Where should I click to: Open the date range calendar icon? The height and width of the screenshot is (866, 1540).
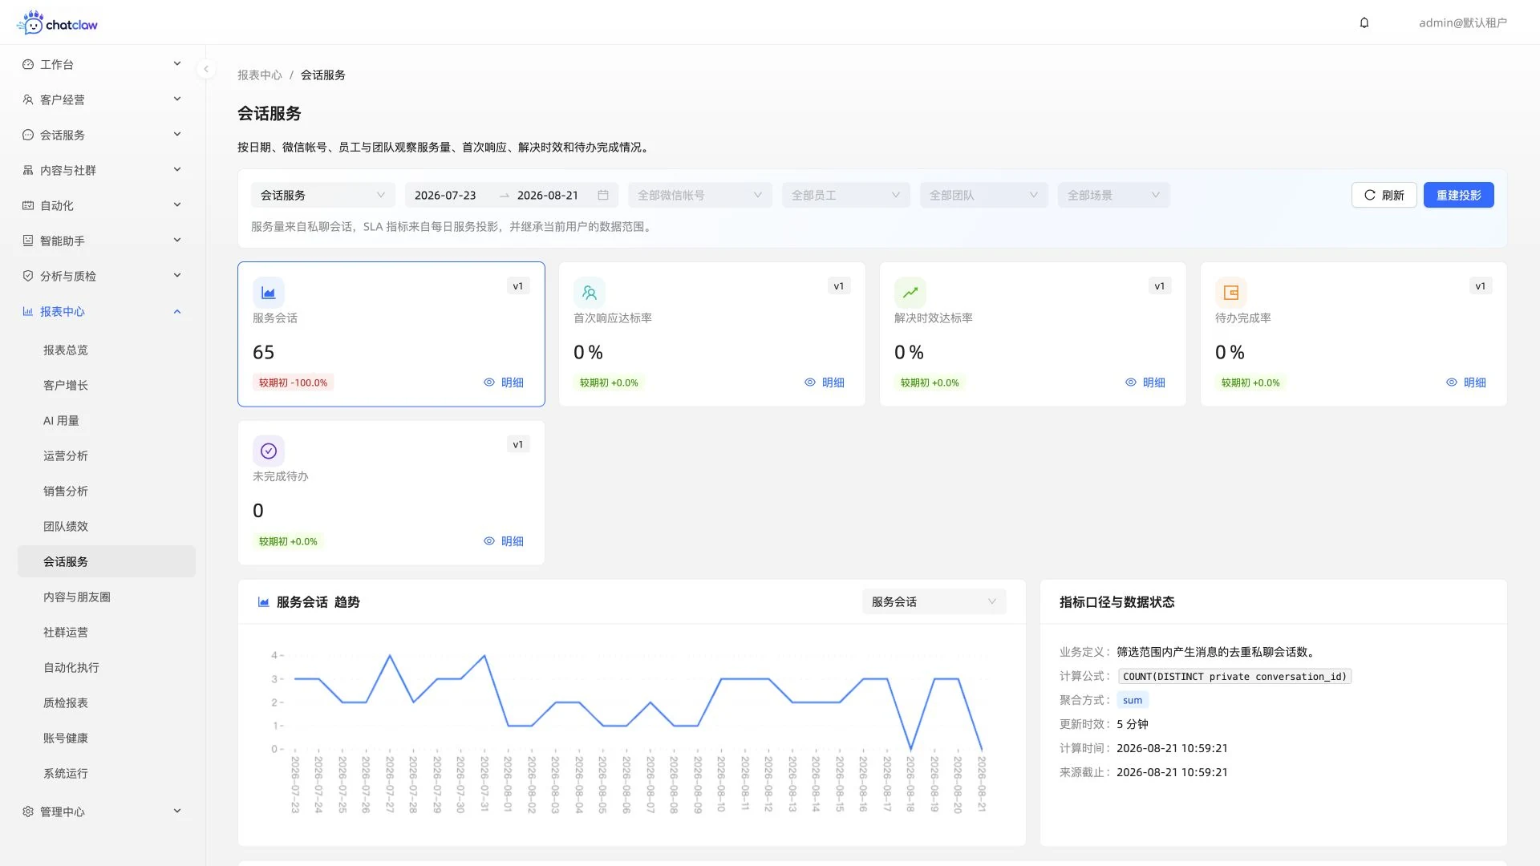click(x=603, y=195)
